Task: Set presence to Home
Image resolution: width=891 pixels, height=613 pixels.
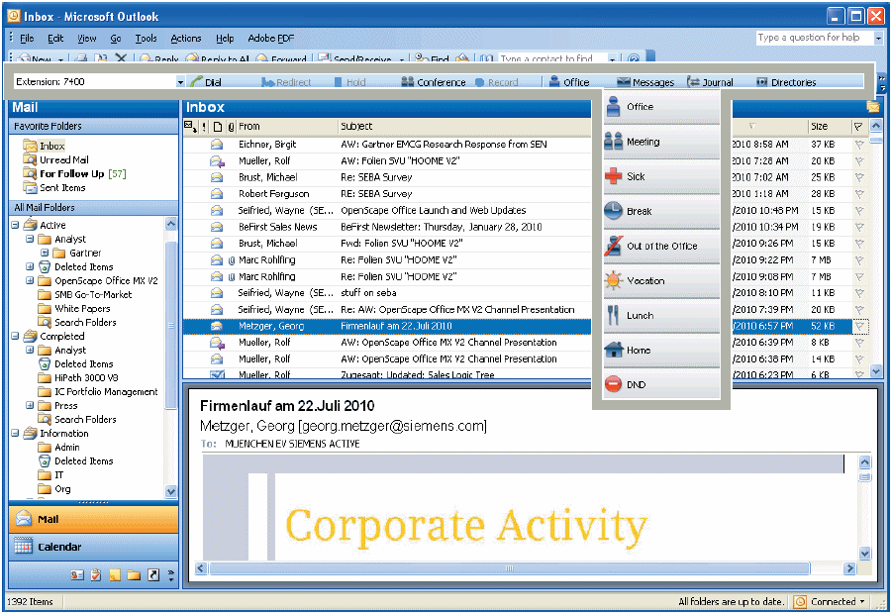Action: click(661, 350)
